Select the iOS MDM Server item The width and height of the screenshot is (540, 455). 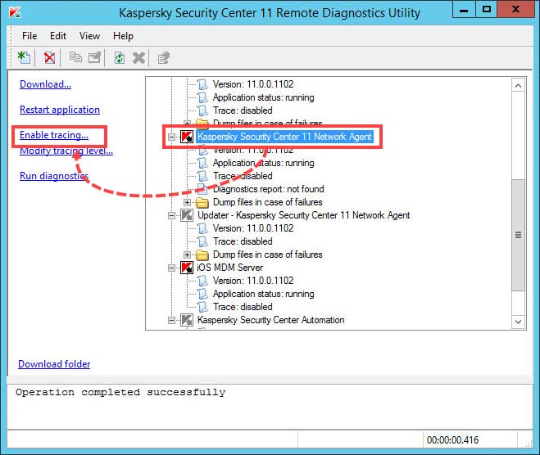[229, 268]
